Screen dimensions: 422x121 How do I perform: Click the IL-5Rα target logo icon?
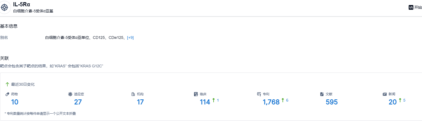coord(5,7)
